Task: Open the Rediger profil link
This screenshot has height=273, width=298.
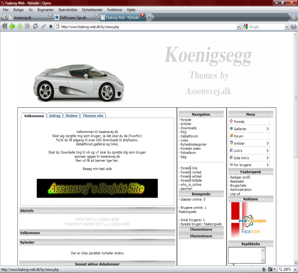Action: click(x=240, y=177)
